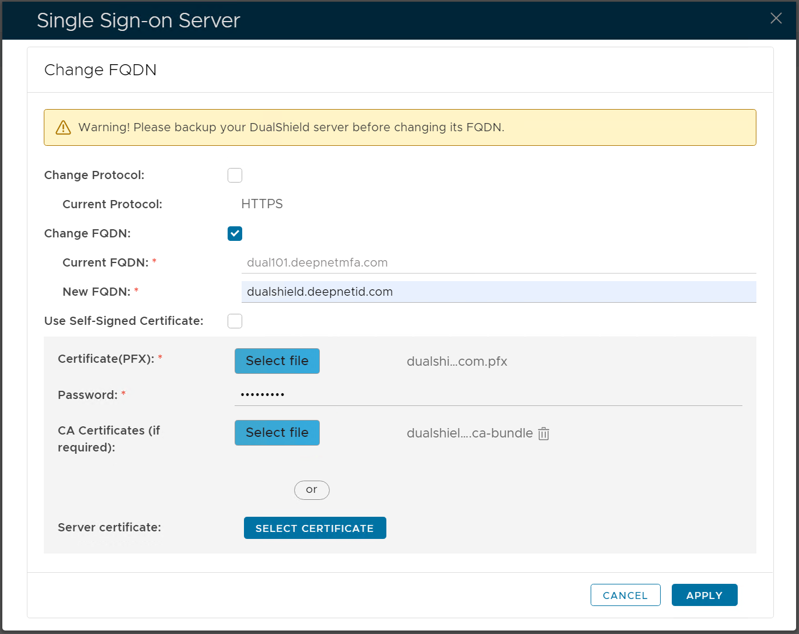The height and width of the screenshot is (634, 799).
Task: Enable the Change Protocol checkbox
Action: tap(235, 175)
